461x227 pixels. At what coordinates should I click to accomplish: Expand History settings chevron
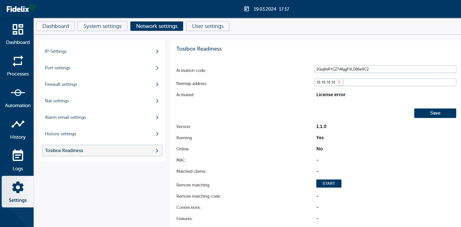157,134
